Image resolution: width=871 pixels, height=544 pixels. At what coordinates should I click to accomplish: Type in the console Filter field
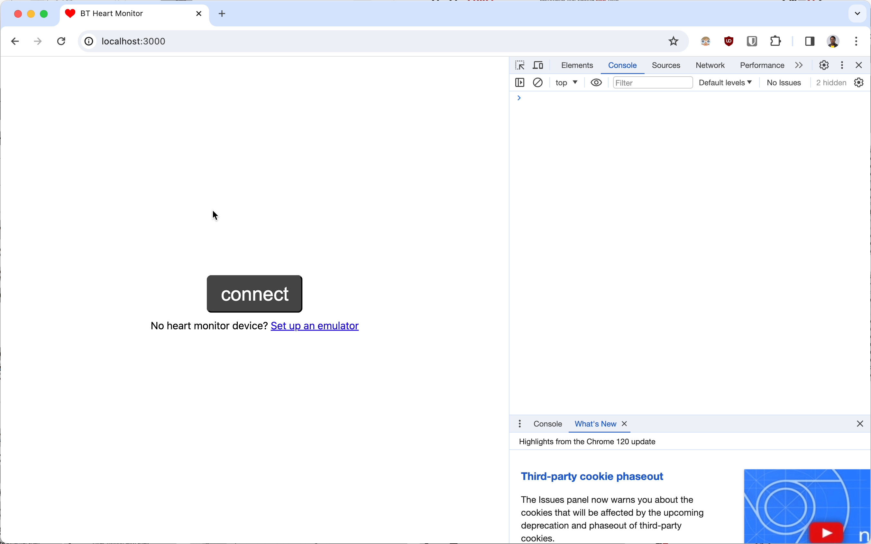click(652, 82)
